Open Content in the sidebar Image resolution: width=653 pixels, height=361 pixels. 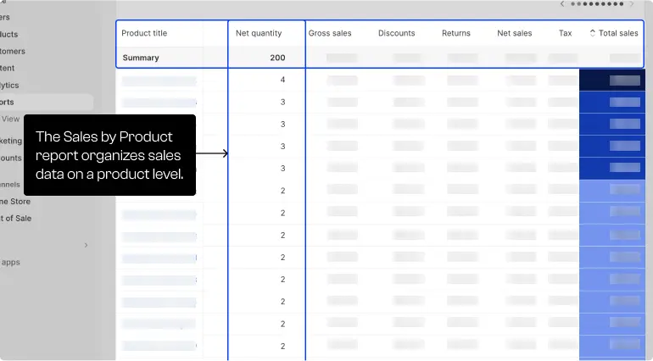click(7, 68)
